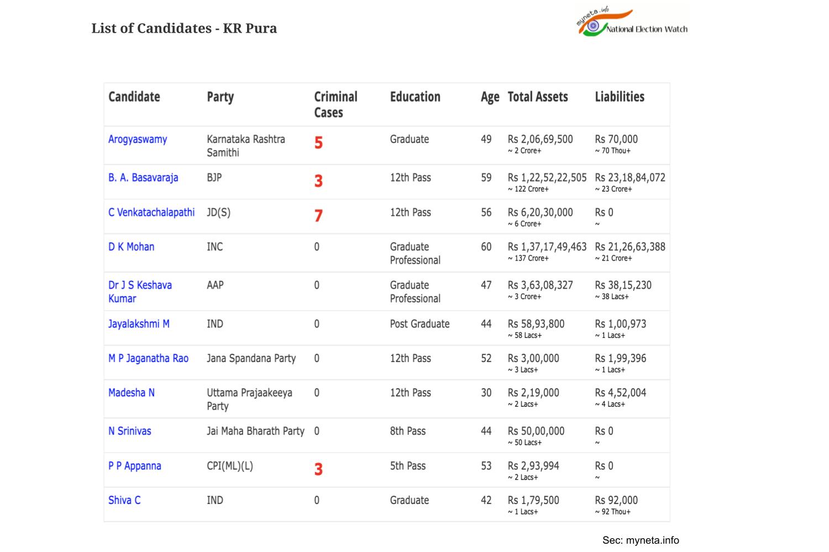
Task: Click the Liabilities column header
Action: tap(620, 97)
